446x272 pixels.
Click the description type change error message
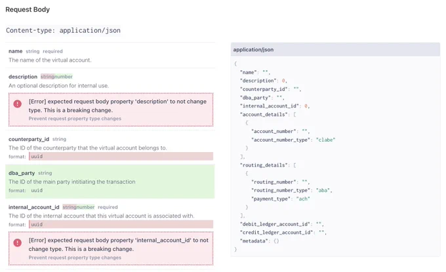[117, 106]
